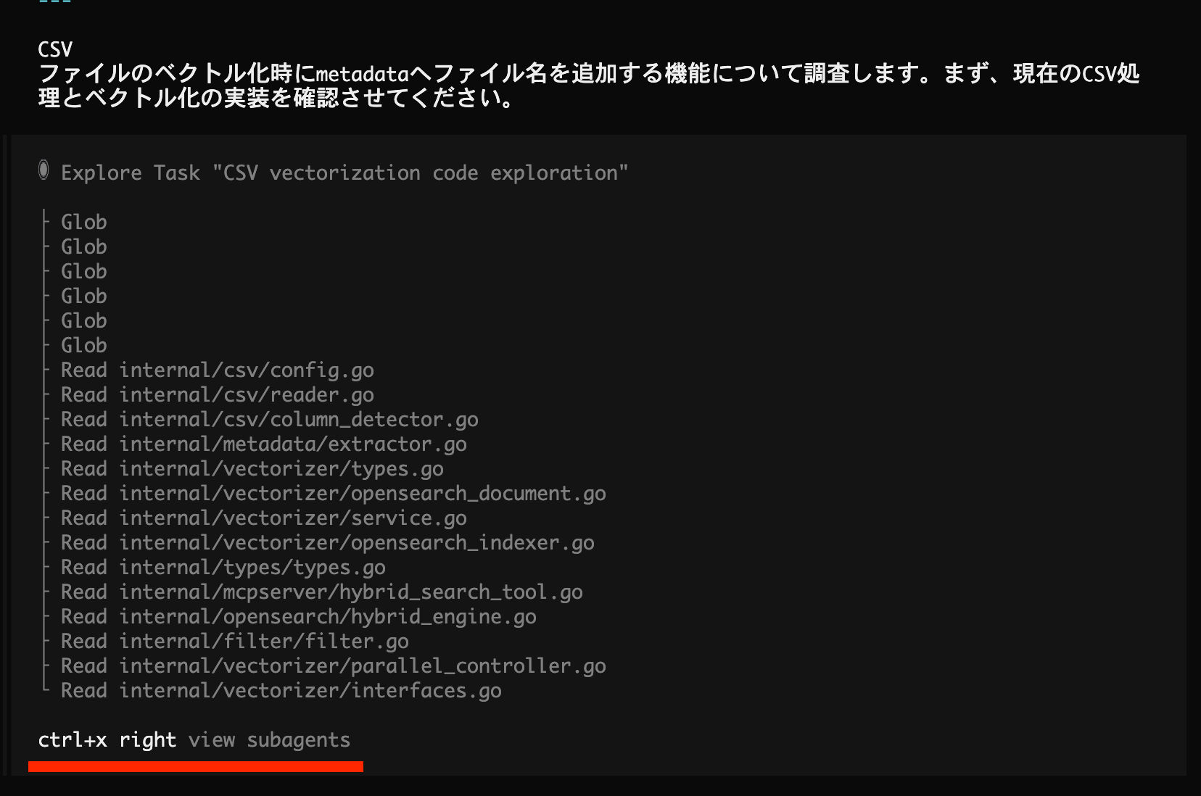The width and height of the screenshot is (1201, 796).
Task: Click internal/filter/filter.go line
Action: [234, 641]
